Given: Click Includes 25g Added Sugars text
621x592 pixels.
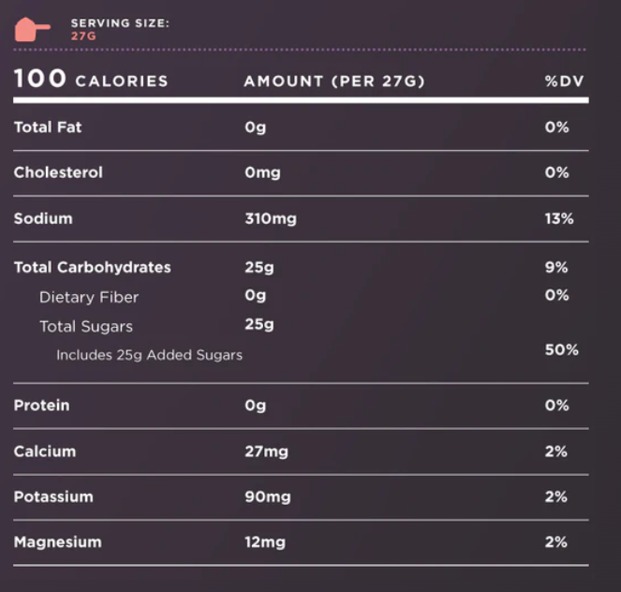Looking at the screenshot, I should (149, 355).
